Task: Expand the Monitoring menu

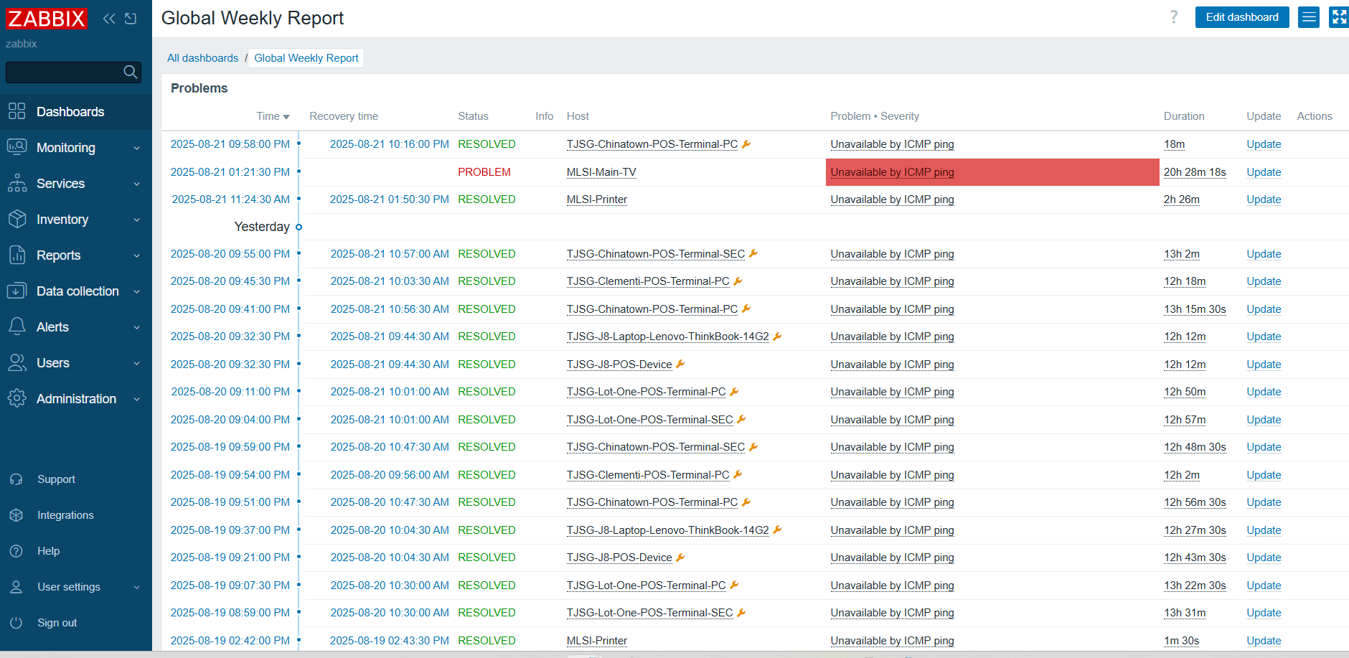Action: click(x=75, y=148)
